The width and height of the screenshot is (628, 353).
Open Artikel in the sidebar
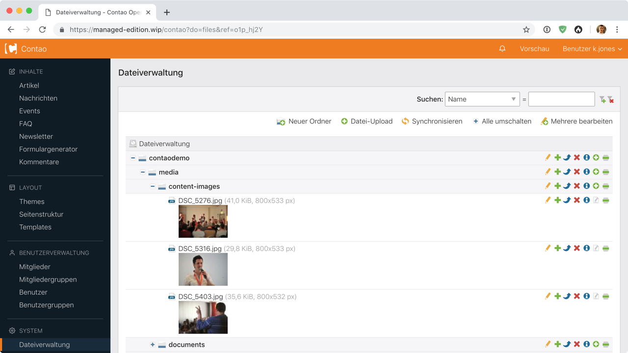tap(29, 85)
